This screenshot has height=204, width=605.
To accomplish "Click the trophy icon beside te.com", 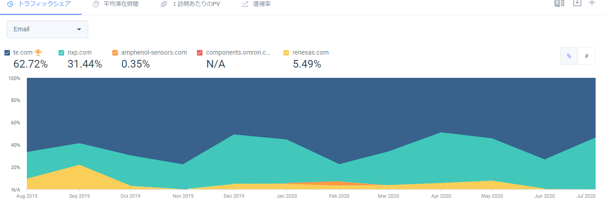I will 38,52.
